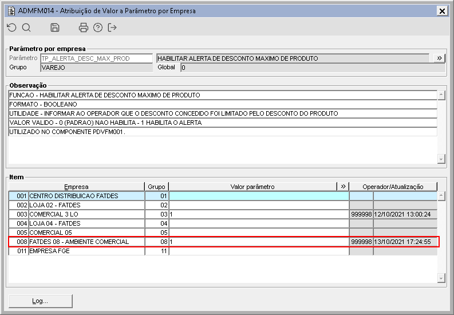Viewport: 454px width, 315px height.
Task: Click the exit door arrow icon
Action: pyautogui.click(x=112, y=27)
